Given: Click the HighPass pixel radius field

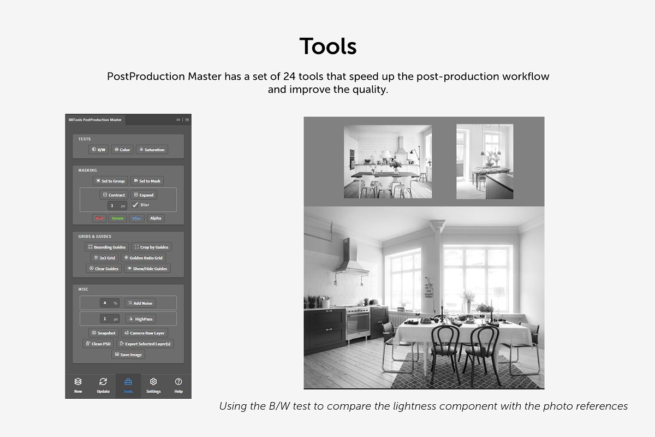Looking at the screenshot, I should click(109, 318).
